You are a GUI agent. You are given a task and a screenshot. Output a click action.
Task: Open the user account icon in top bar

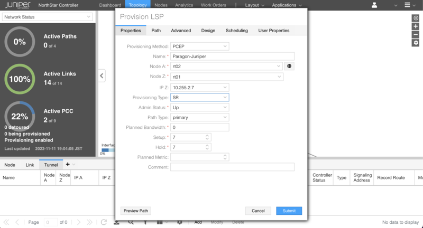click(374, 5)
